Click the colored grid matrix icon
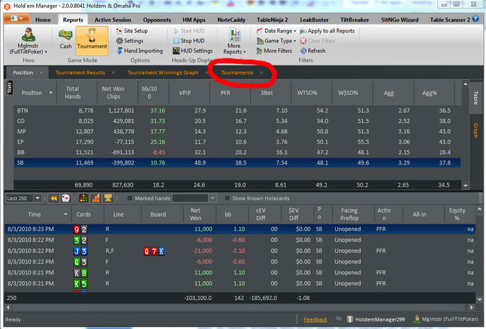This screenshot has height=329, width=486. click(84, 199)
